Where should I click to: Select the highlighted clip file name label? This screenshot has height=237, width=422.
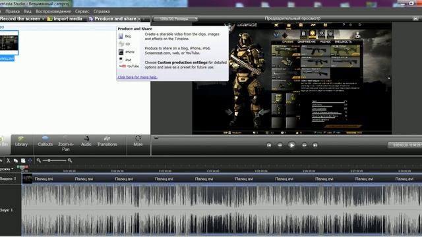(7, 59)
